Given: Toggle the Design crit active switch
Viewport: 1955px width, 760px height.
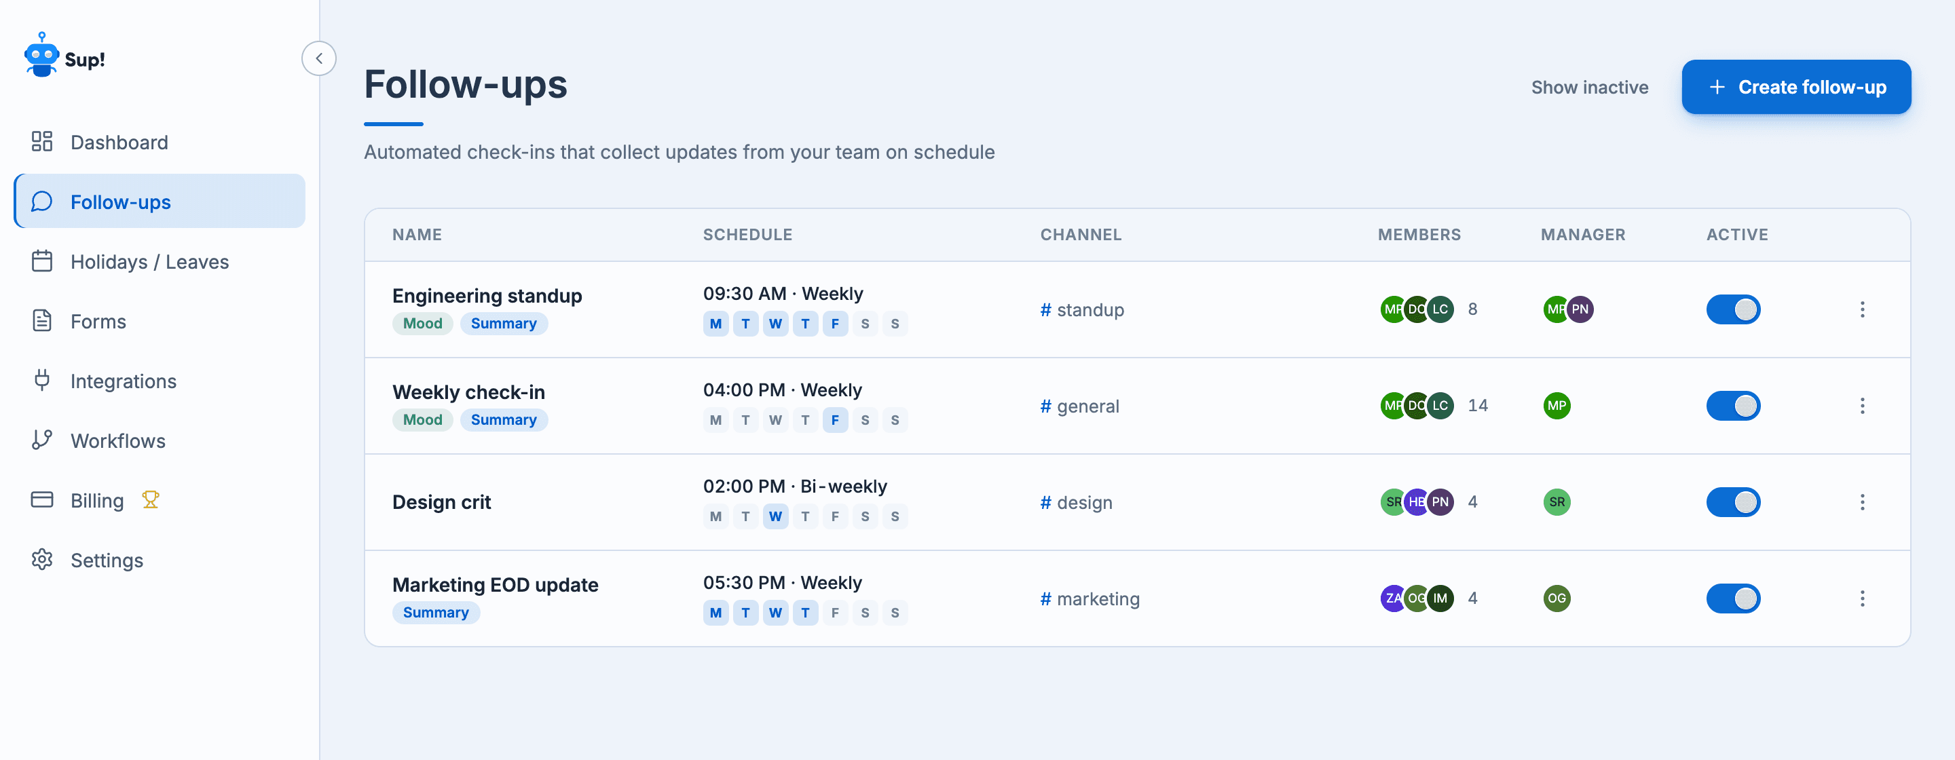Looking at the screenshot, I should [1732, 502].
